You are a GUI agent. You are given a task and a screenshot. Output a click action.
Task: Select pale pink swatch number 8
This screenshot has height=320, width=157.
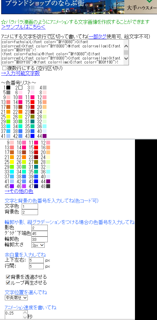coord(45,93)
